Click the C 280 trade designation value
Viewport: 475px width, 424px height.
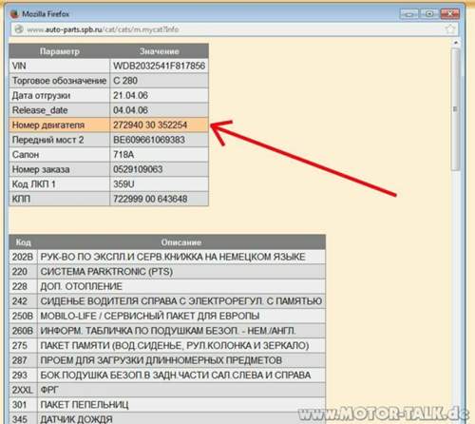point(125,81)
